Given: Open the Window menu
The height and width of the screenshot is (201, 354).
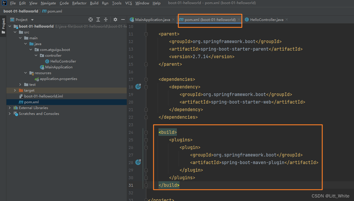Looking at the screenshot, I should click(x=142, y=3).
